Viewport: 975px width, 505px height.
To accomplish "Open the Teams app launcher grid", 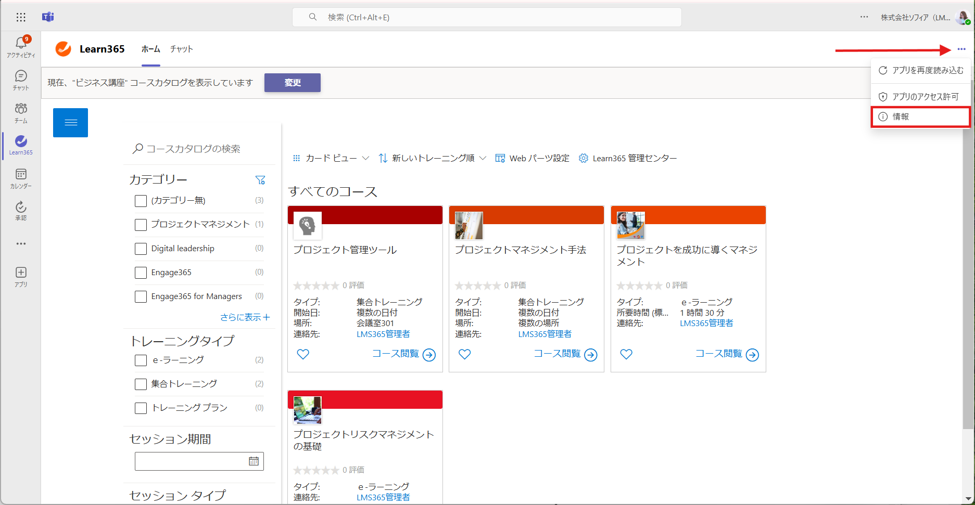I will pyautogui.click(x=21, y=17).
